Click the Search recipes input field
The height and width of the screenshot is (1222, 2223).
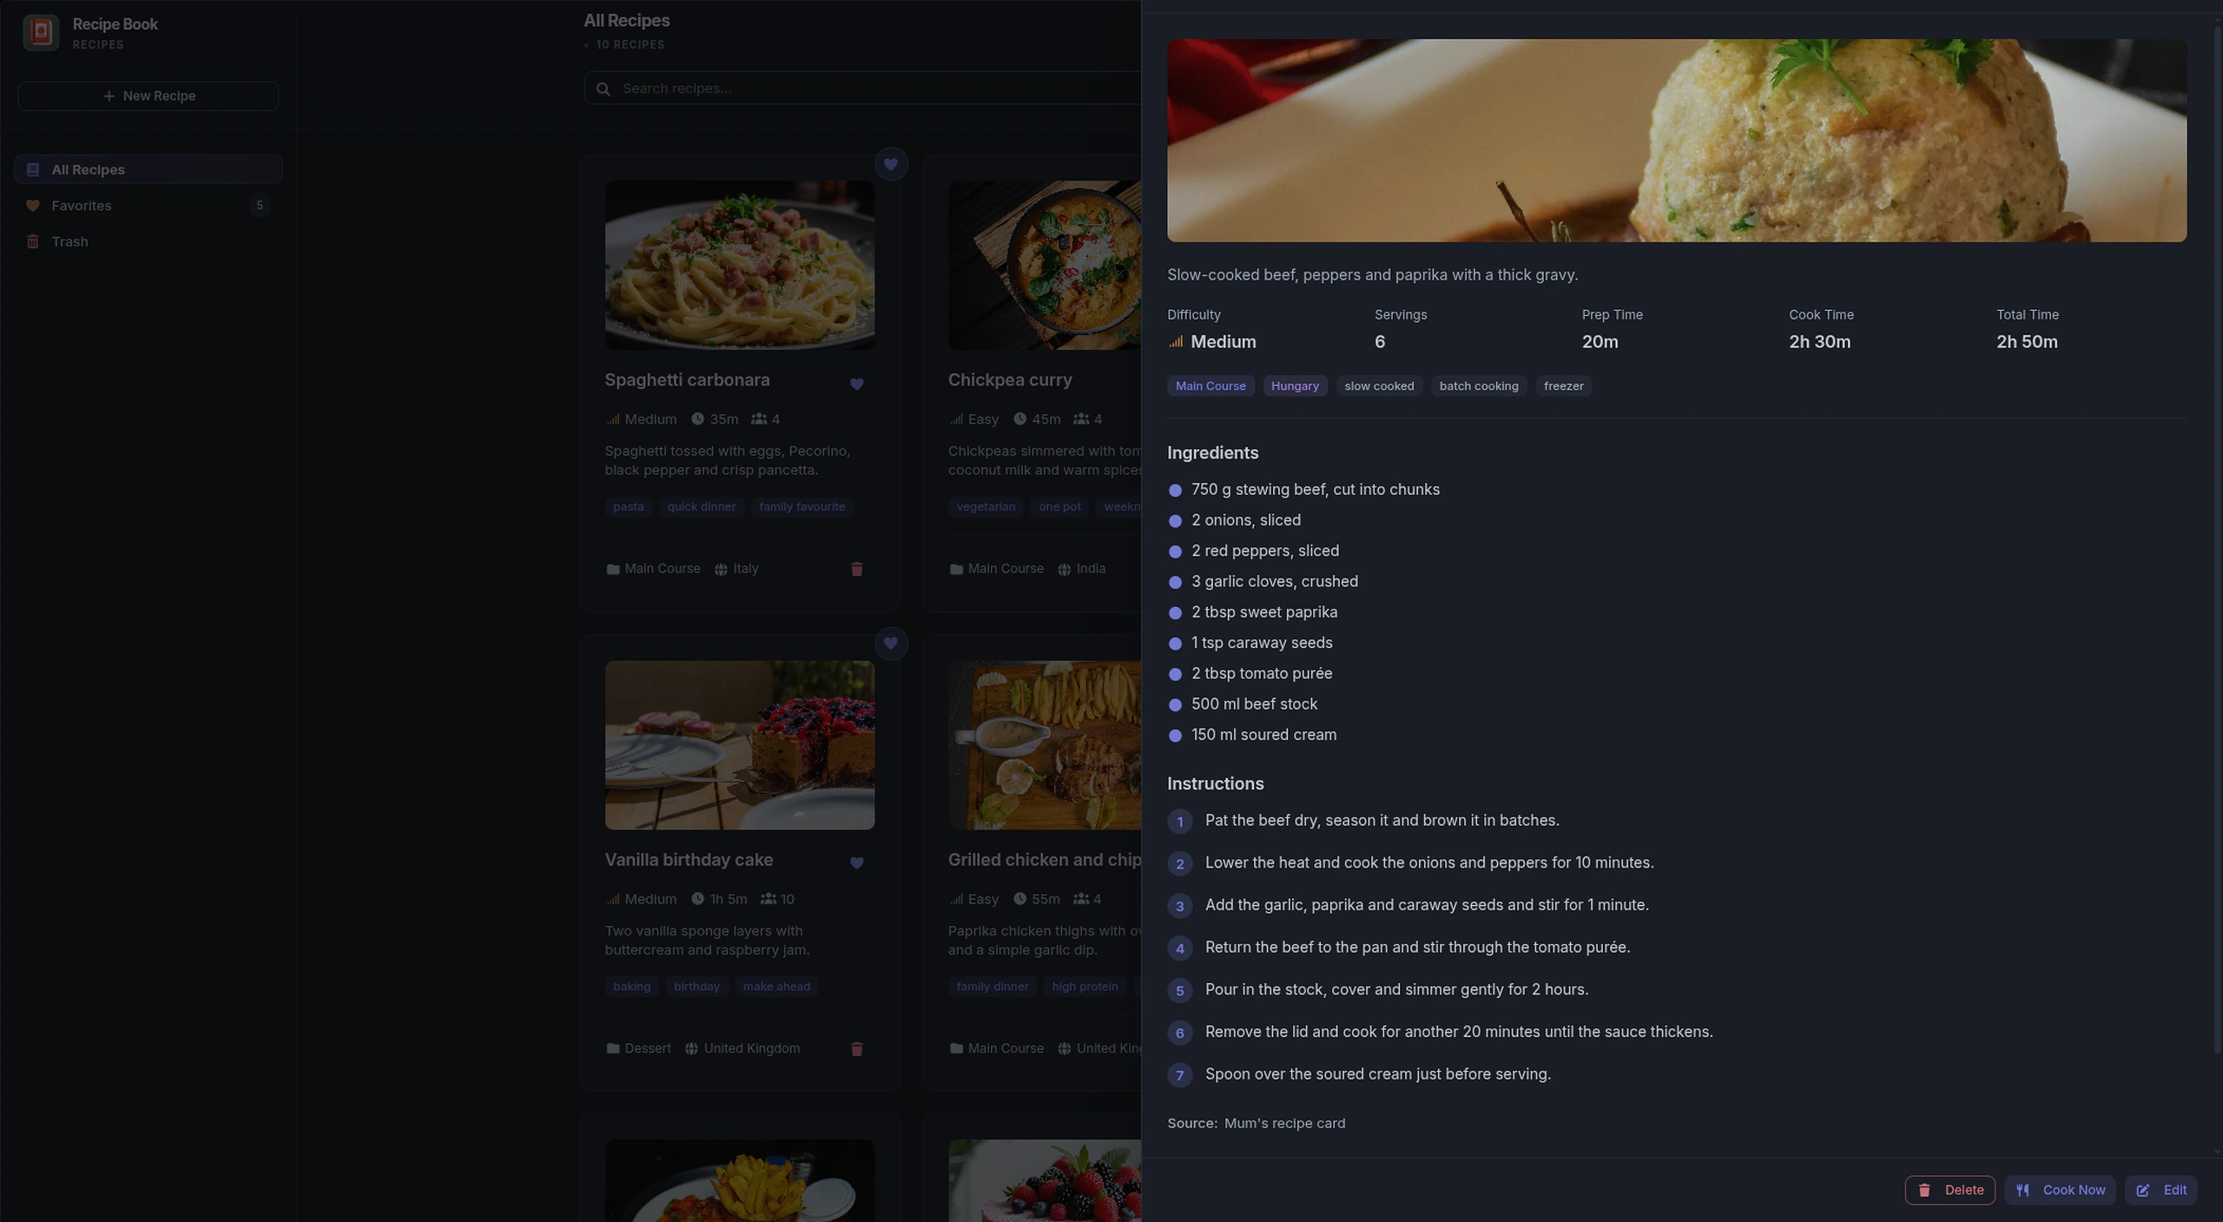[862, 89]
